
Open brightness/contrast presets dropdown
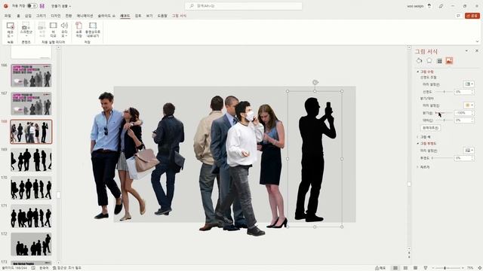pyautogui.click(x=469, y=105)
